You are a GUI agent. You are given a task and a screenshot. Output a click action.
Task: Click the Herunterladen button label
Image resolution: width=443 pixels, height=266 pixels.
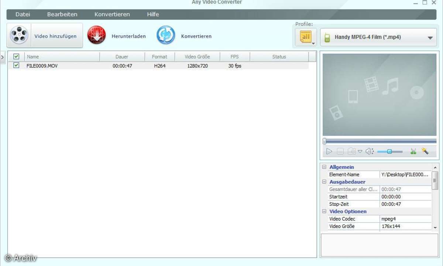click(x=129, y=36)
